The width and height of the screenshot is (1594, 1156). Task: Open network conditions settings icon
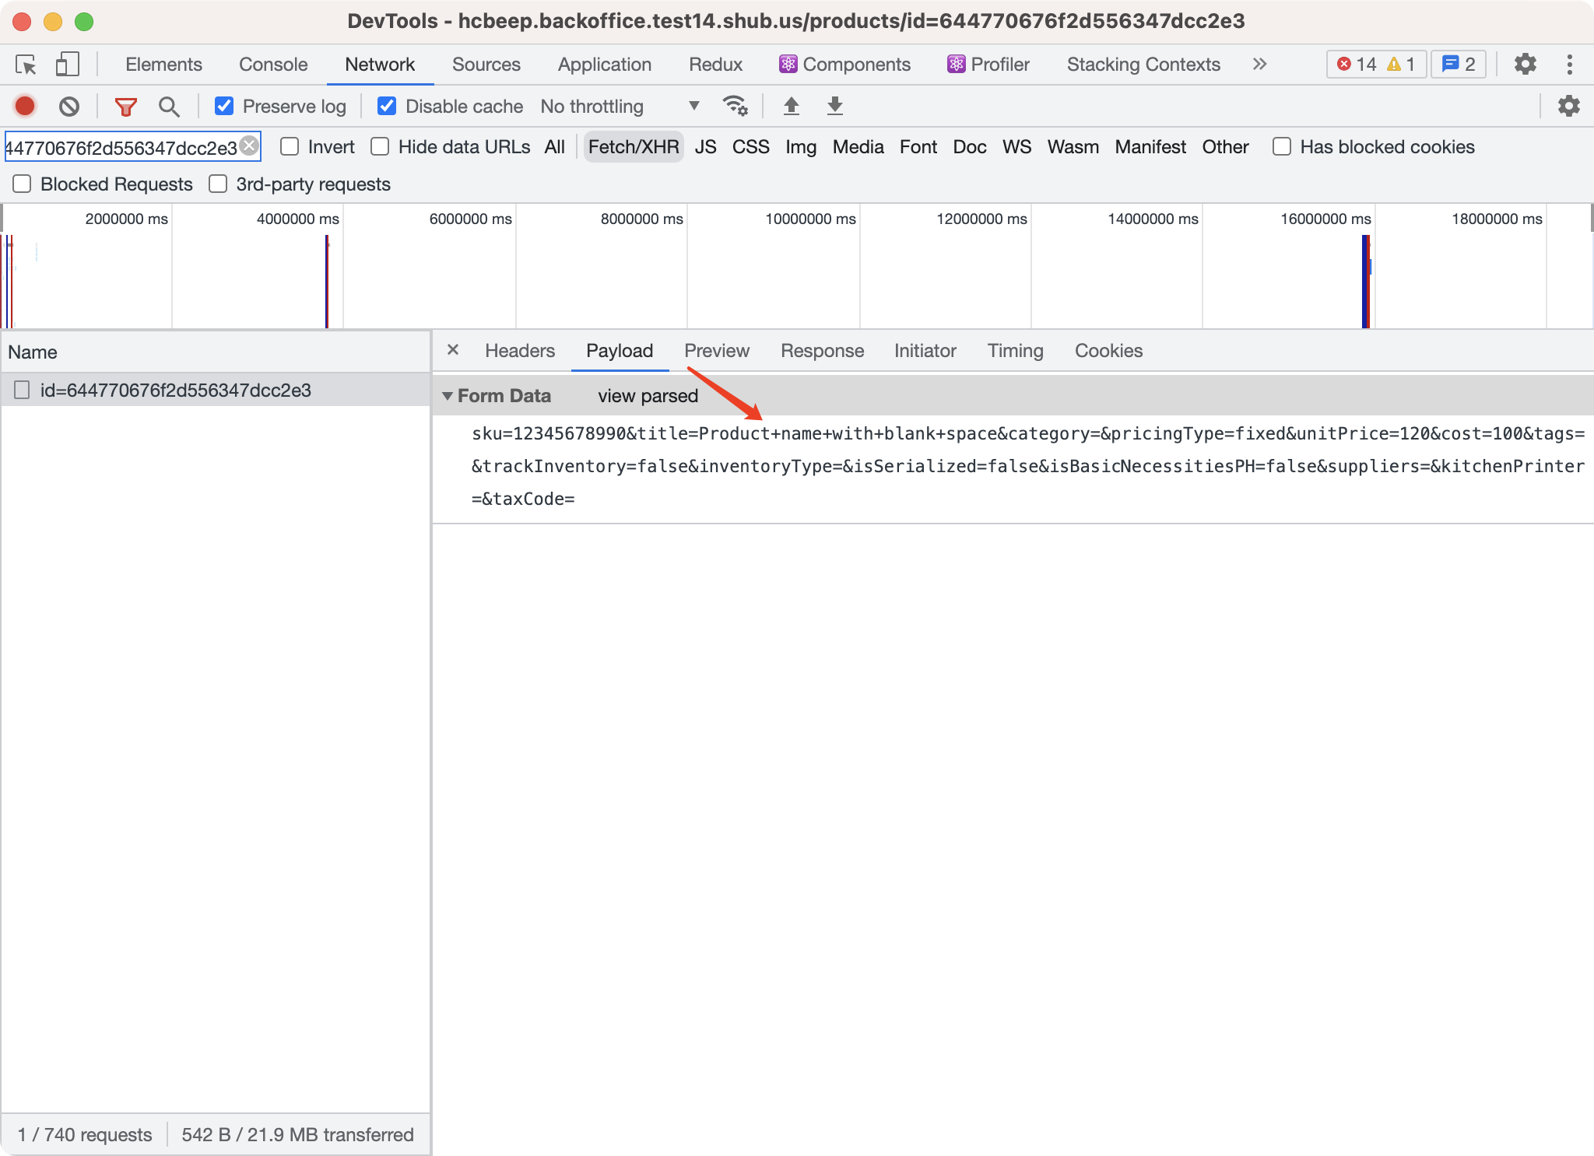pyautogui.click(x=735, y=106)
